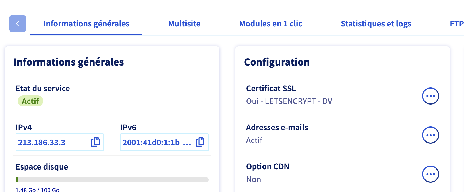This screenshot has height=192, width=464.
Task: Open the Modules en 1 clic tab
Action: tap(270, 24)
